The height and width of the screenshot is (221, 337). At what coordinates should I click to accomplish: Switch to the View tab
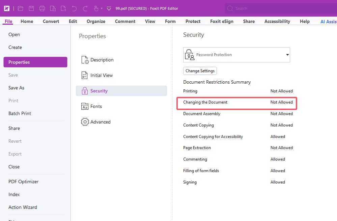(x=150, y=21)
